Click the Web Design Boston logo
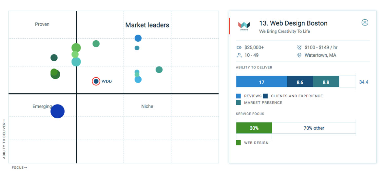This screenshot has width=384, height=174. click(244, 26)
